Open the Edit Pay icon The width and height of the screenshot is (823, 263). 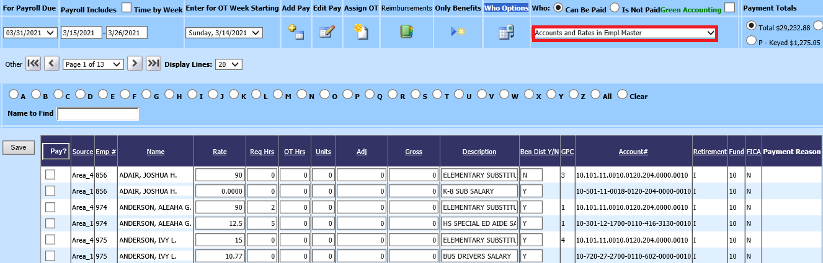[x=327, y=33]
